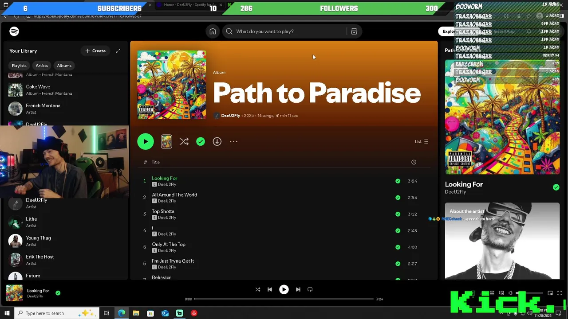Click the Path to Paradise album cover
This screenshot has height=319, width=568.
[171, 85]
